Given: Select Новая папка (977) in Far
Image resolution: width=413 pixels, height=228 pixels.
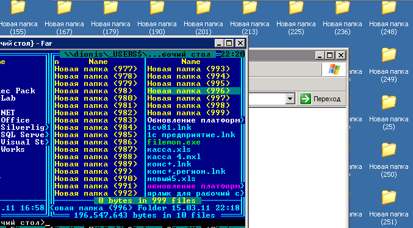Looking at the screenshot, I should coord(96,69).
